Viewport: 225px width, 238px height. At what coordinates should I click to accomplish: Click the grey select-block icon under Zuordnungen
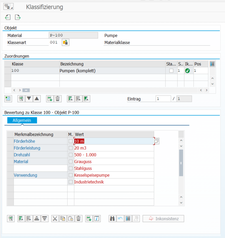coord(79,99)
